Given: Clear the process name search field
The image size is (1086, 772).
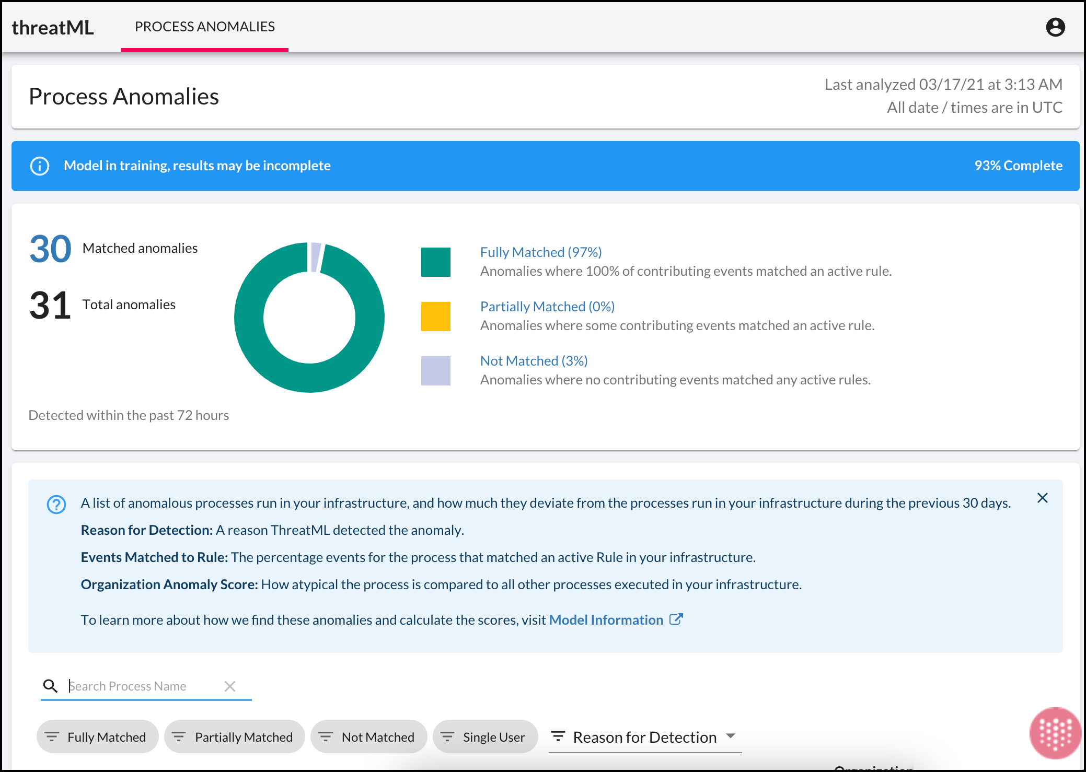Looking at the screenshot, I should click(x=230, y=686).
